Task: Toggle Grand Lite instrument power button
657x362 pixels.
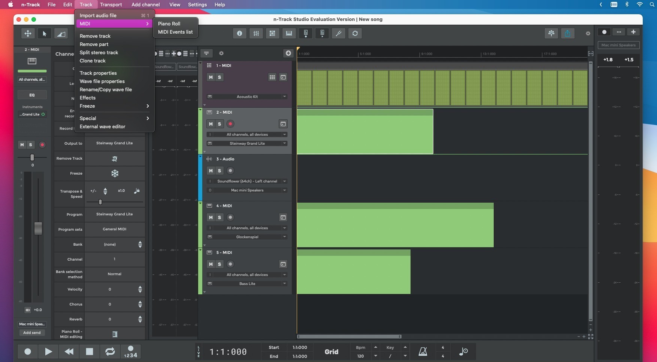Action: (x=43, y=114)
